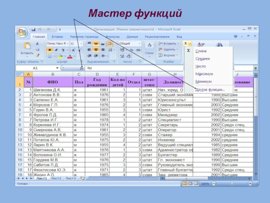Increase the decimal places
This screenshot has height=203, width=270.
pos(122,56)
